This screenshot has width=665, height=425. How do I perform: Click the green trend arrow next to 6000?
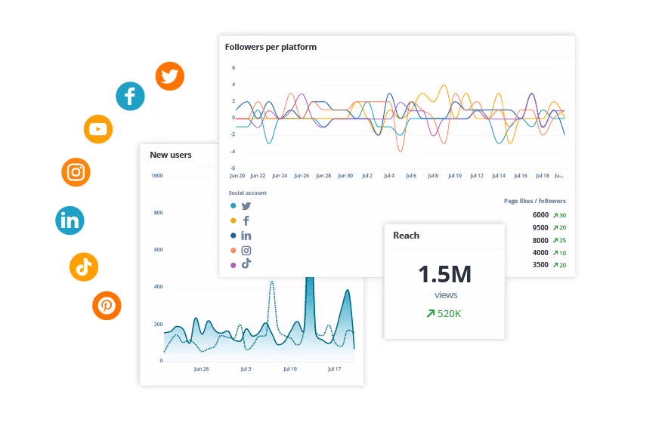pyautogui.click(x=555, y=216)
